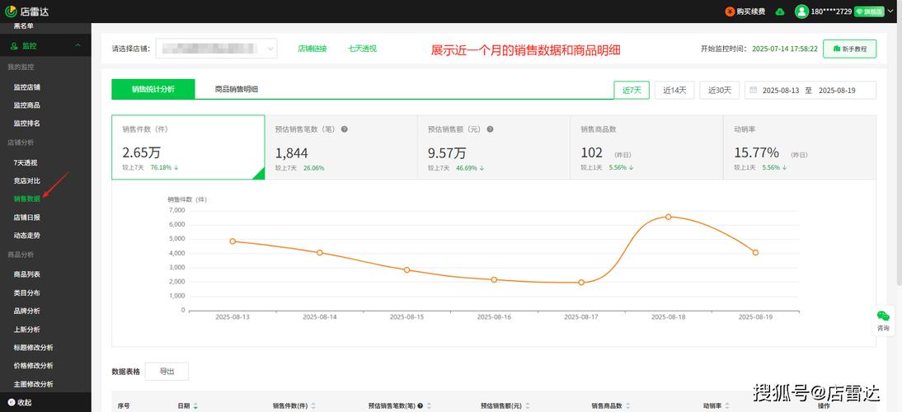
Task: Open 上新分析 in the sidebar
Action: tap(27, 330)
